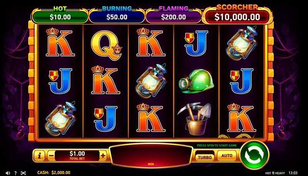This screenshot has width=308, height=176.
Task: Click the $1.00 total bet display
Action: [x=77, y=155]
